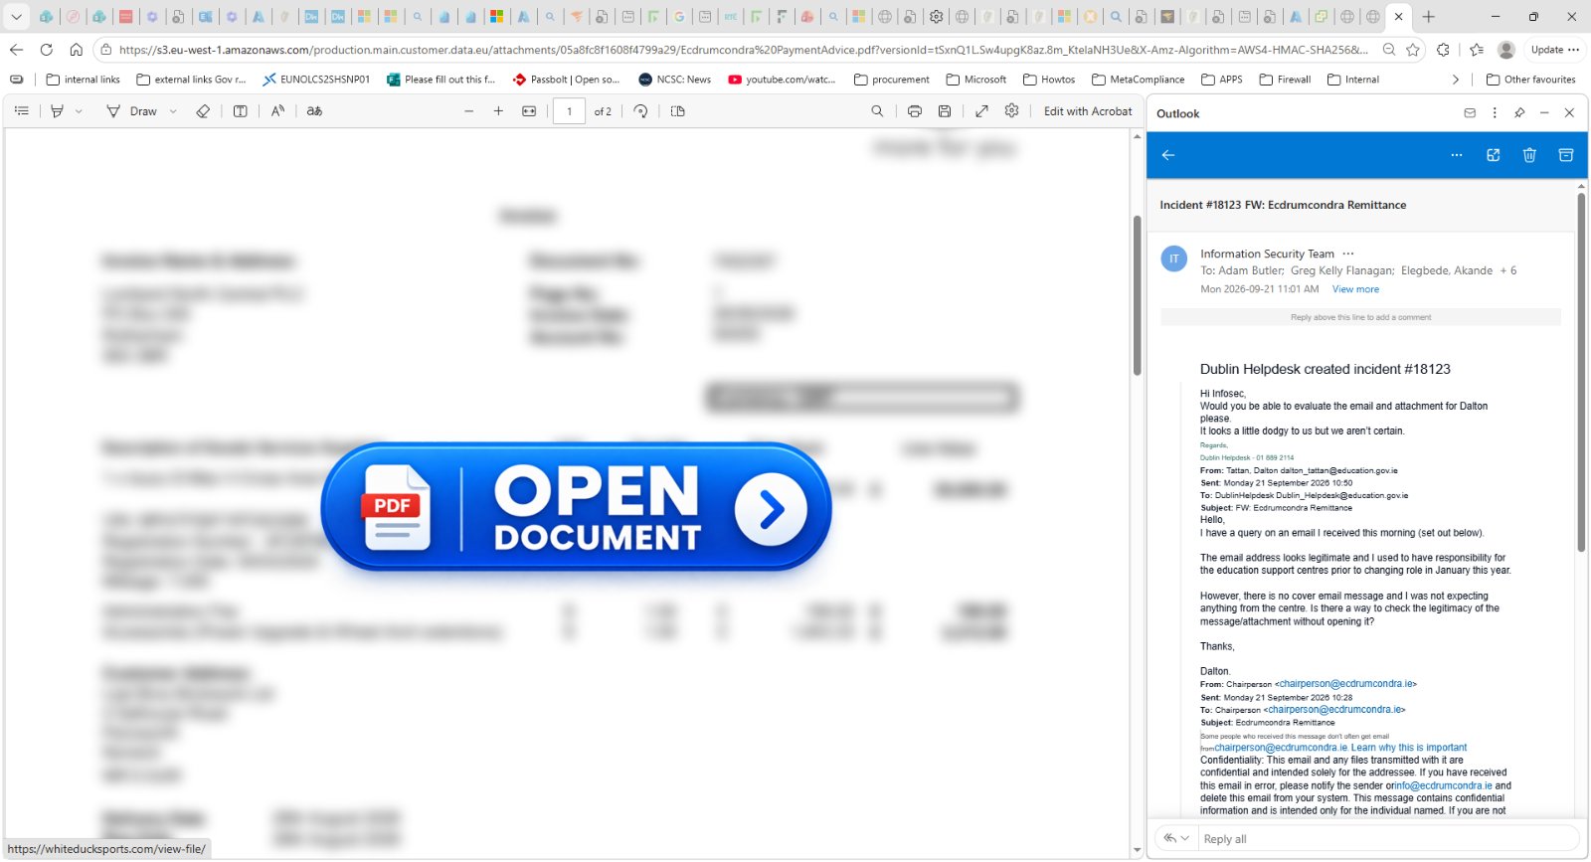This screenshot has height=862, width=1591.
Task: Click the blue OPEN DOCUMENT button
Action: tap(576, 507)
